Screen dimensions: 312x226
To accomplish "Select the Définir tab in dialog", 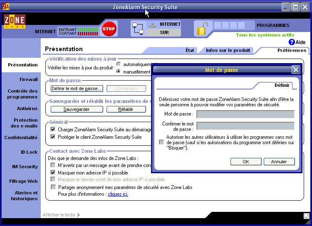I will tap(282, 85).
